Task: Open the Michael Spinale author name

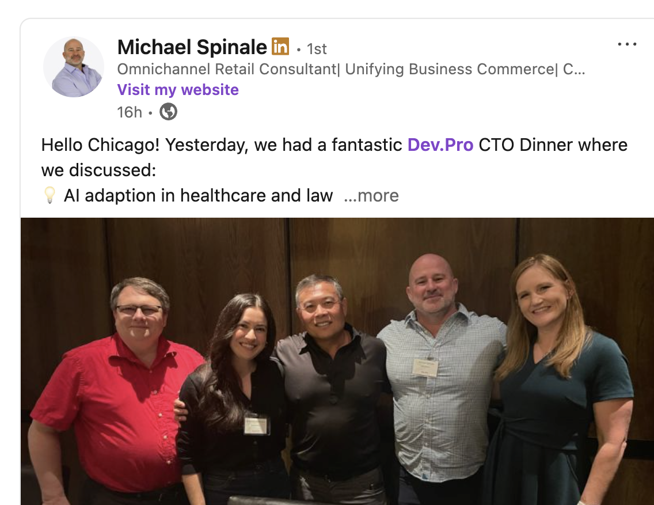Action: [192, 47]
